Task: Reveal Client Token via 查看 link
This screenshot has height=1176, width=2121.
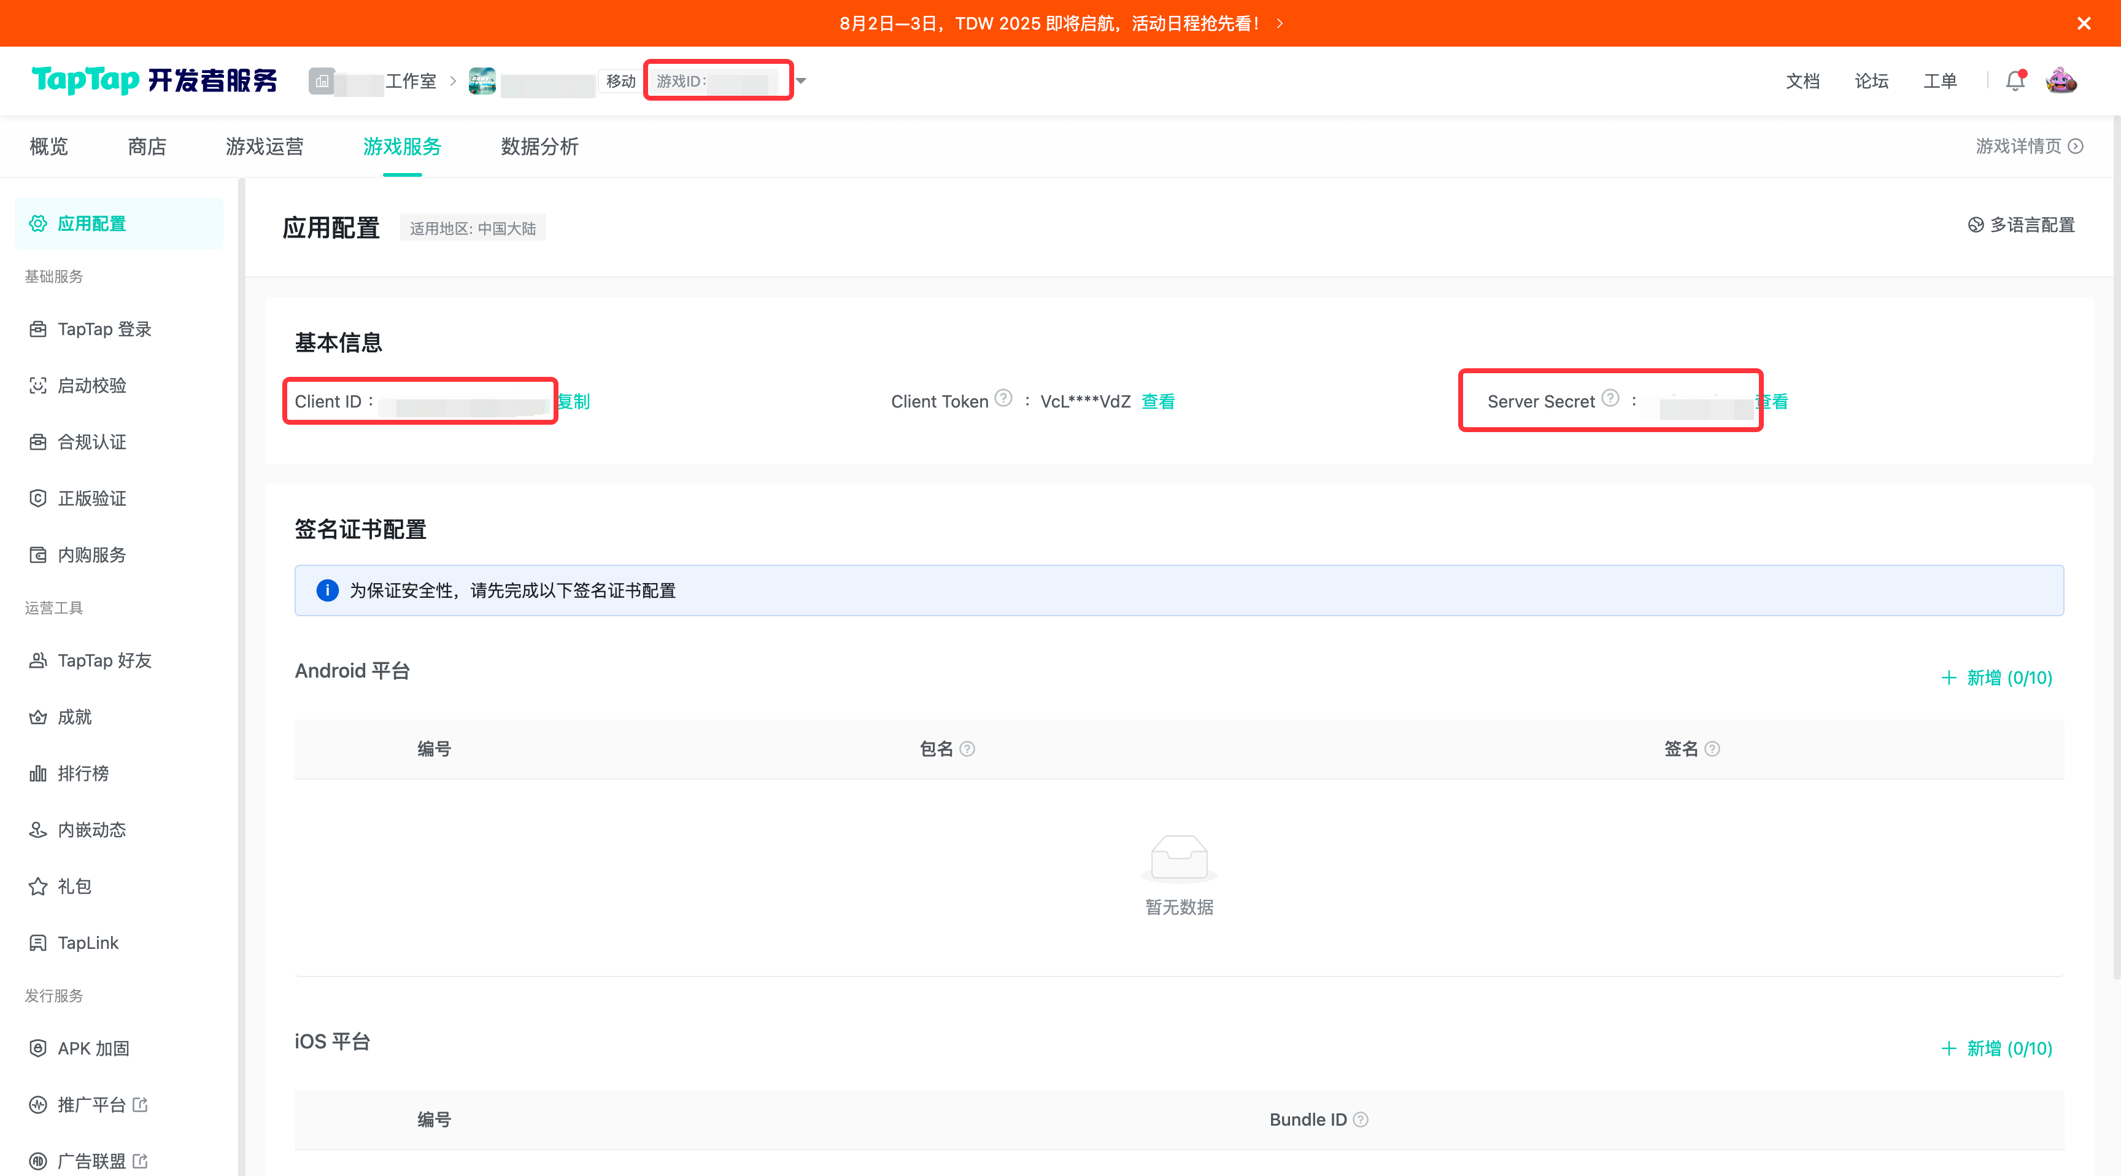Action: click(1157, 401)
